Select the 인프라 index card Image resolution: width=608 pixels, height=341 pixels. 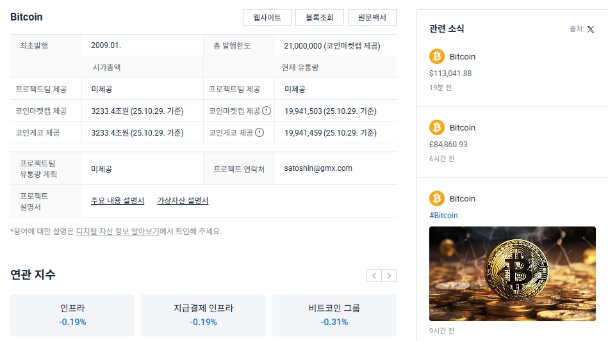pyautogui.click(x=72, y=315)
